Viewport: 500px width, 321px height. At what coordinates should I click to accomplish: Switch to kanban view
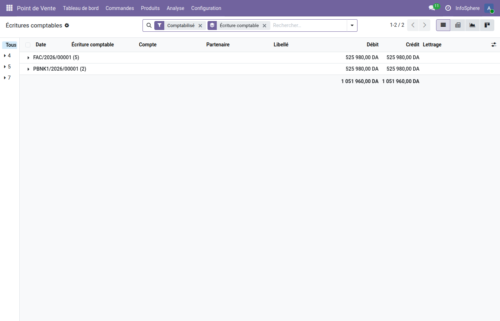tap(487, 25)
